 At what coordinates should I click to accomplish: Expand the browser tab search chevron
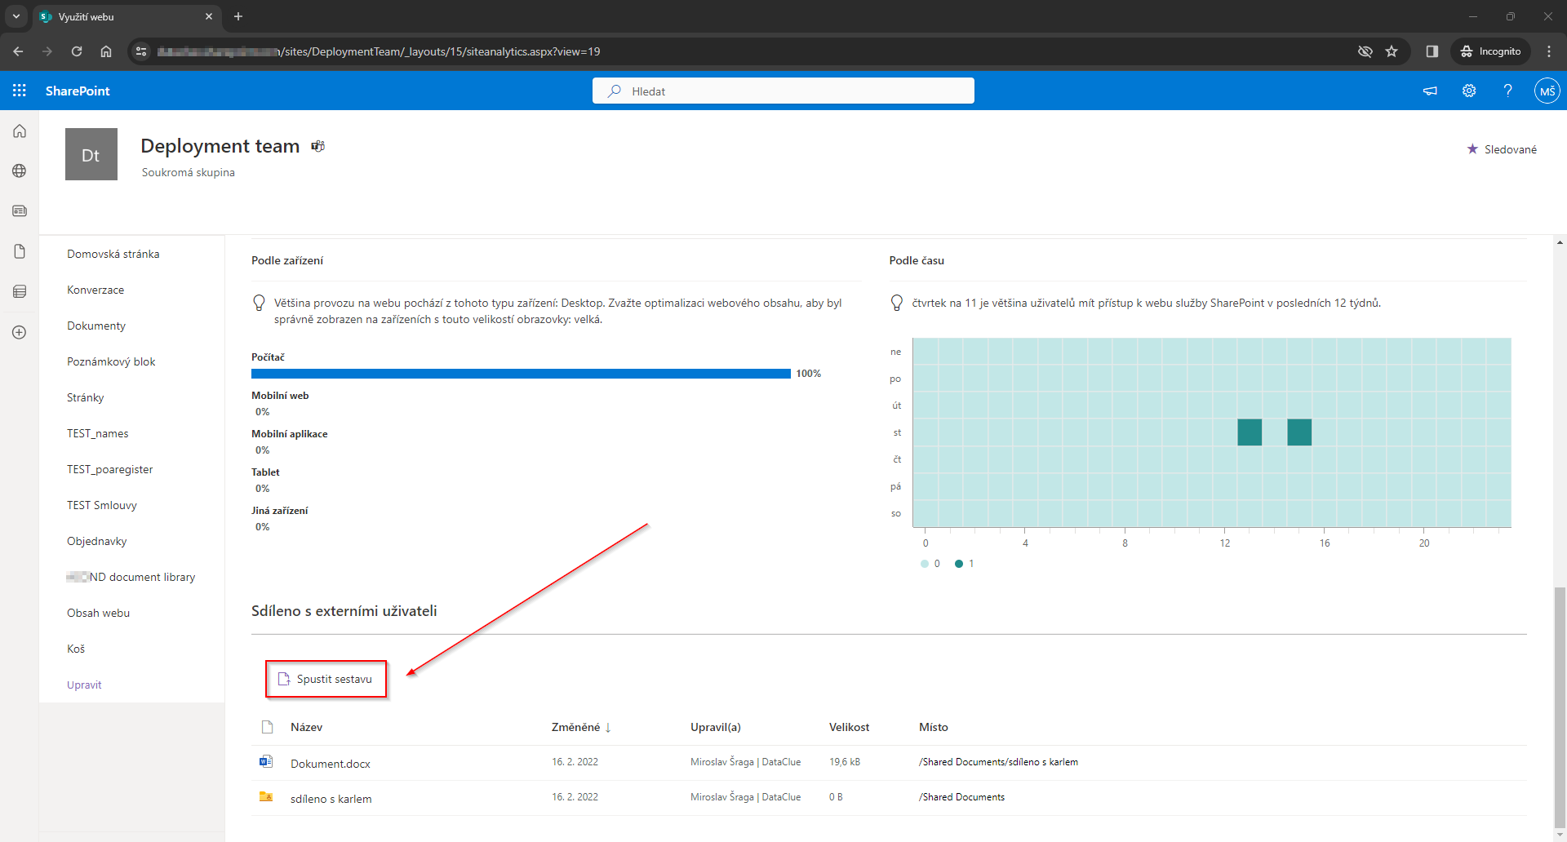pyautogui.click(x=16, y=16)
